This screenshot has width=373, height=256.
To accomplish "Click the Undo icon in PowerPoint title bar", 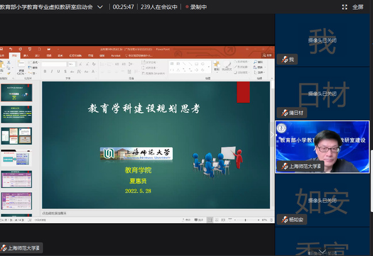I will (x=12, y=49).
